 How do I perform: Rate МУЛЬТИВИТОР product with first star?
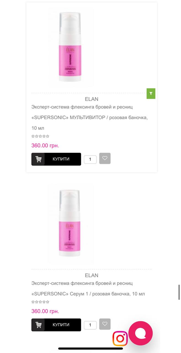33,136
